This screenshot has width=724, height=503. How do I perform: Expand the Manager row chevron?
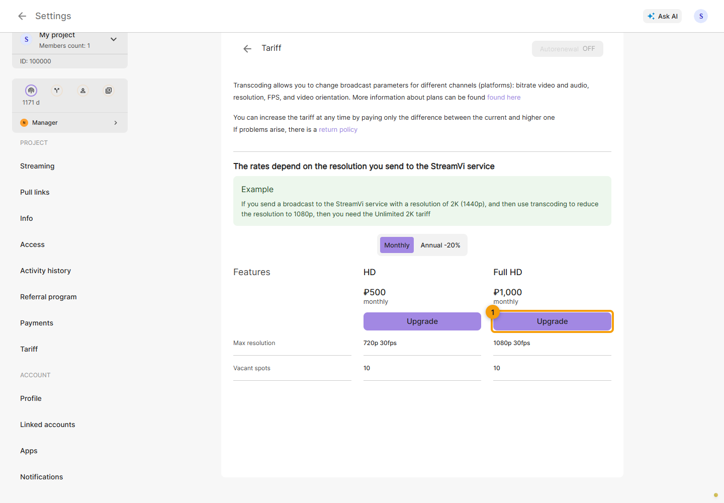pyautogui.click(x=116, y=123)
